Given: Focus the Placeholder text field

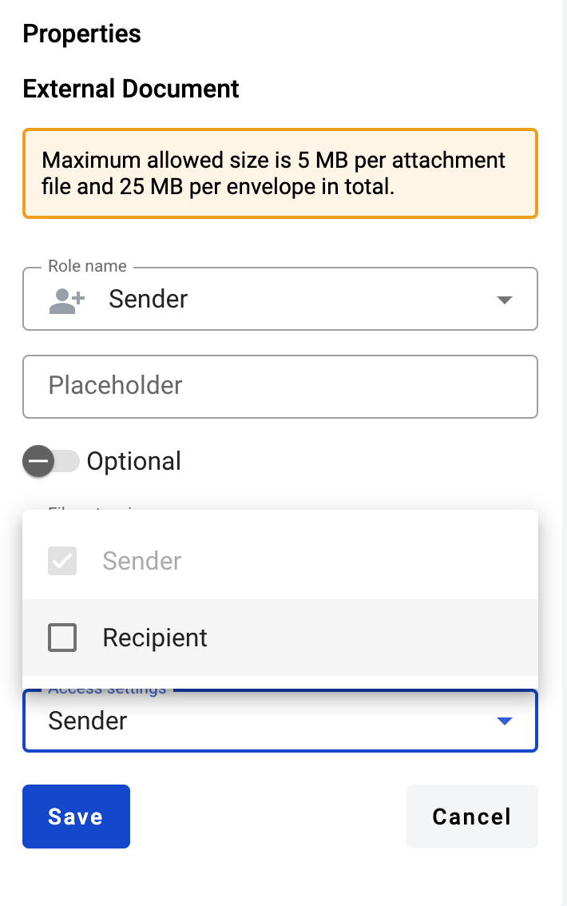Looking at the screenshot, I should click(x=280, y=387).
